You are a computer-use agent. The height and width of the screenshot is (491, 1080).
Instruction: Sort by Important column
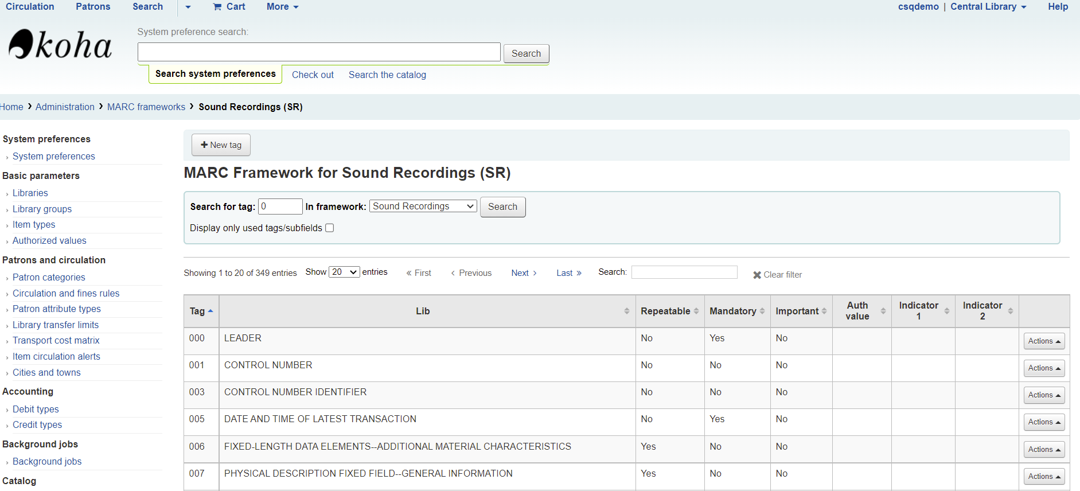(x=801, y=311)
